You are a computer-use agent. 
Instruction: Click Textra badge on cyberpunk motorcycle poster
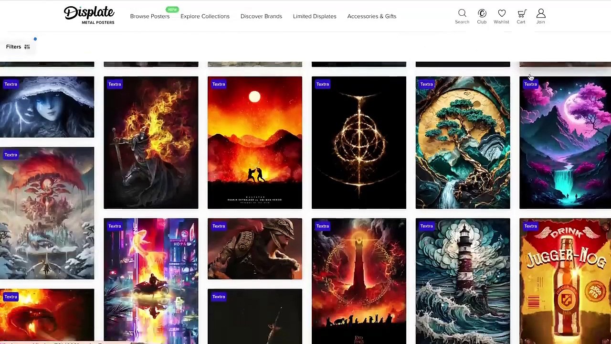[115, 226]
